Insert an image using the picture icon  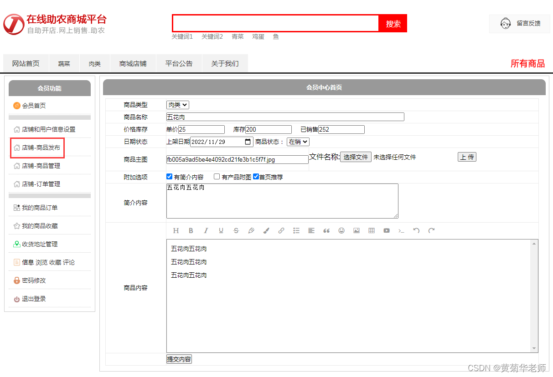tap(356, 231)
